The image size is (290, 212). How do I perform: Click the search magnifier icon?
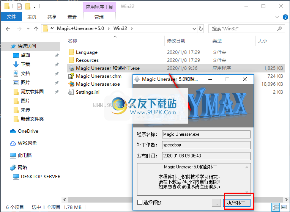[x=279, y=29]
